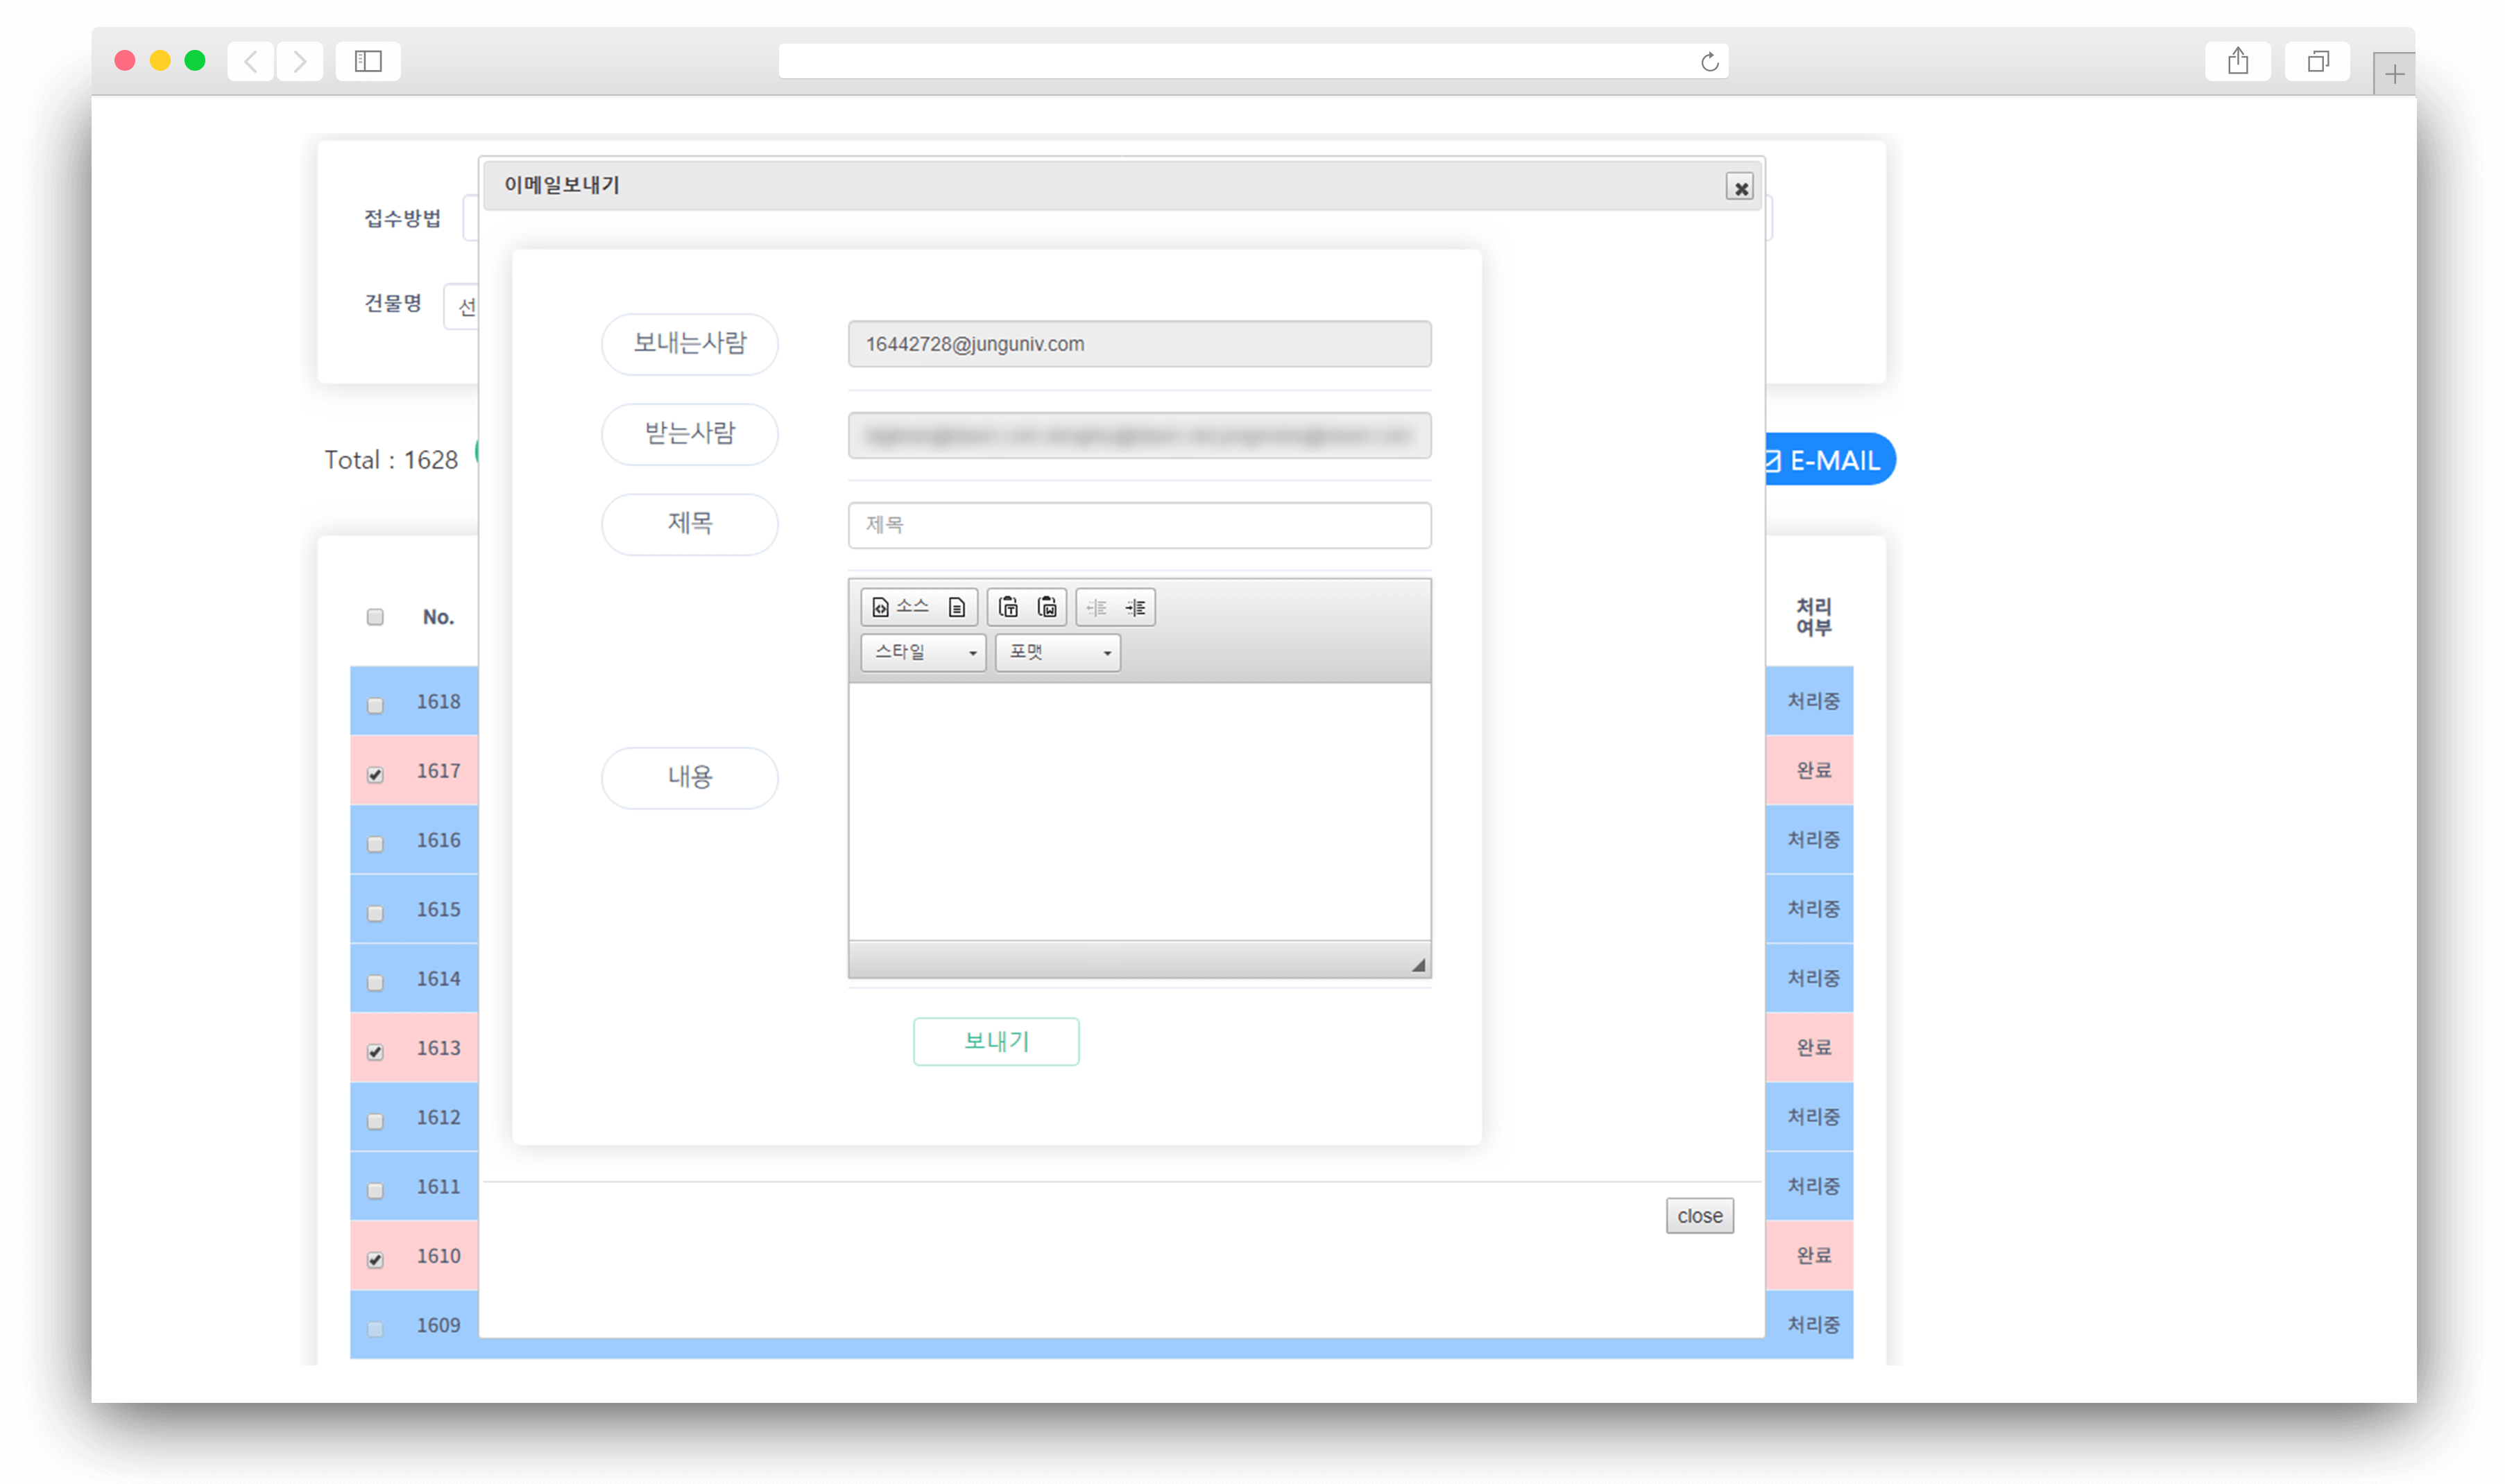The image size is (2505, 1484).
Task: Check the checkbox for row 1609
Action: 375,1329
